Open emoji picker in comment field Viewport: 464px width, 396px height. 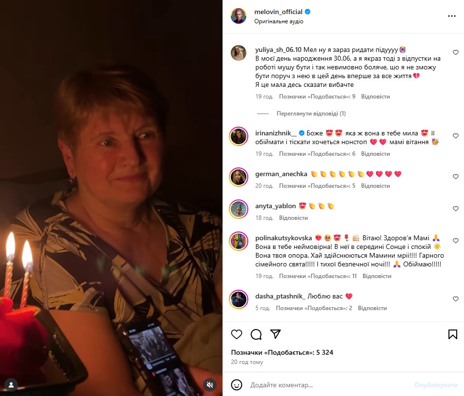(237, 385)
